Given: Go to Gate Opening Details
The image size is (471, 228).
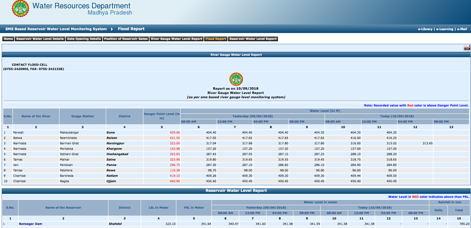Looking at the screenshot, I should [x=84, y=39].
